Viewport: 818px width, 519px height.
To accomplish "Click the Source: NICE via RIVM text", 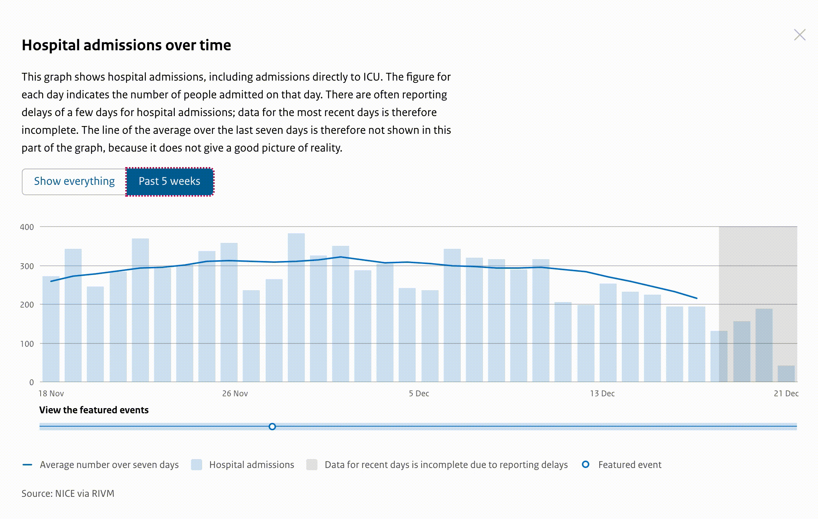I will click(x=68, y=493).
